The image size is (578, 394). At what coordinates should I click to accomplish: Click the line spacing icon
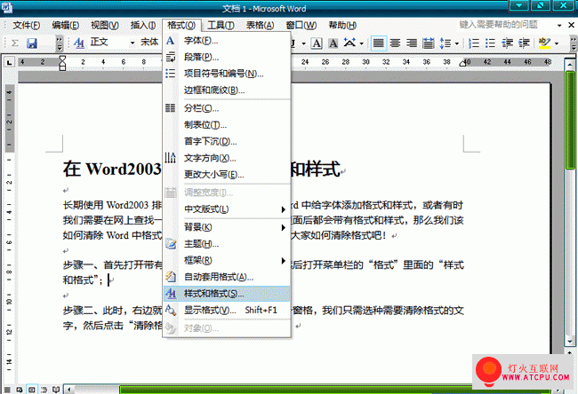pos(446,43)
